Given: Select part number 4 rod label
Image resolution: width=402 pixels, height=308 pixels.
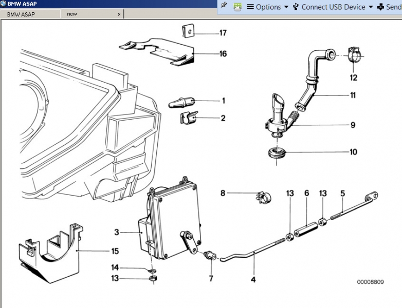Looking at the screenshot, I should [x=253, y=280].
